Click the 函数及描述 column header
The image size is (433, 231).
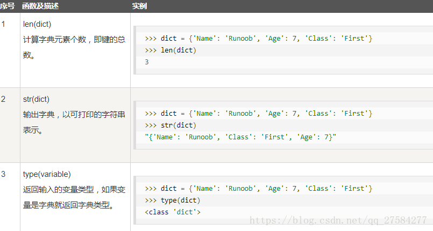click(x=40, y=6)
